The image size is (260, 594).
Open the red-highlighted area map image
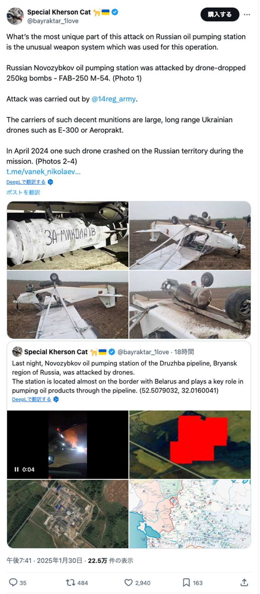coord(190,444)
